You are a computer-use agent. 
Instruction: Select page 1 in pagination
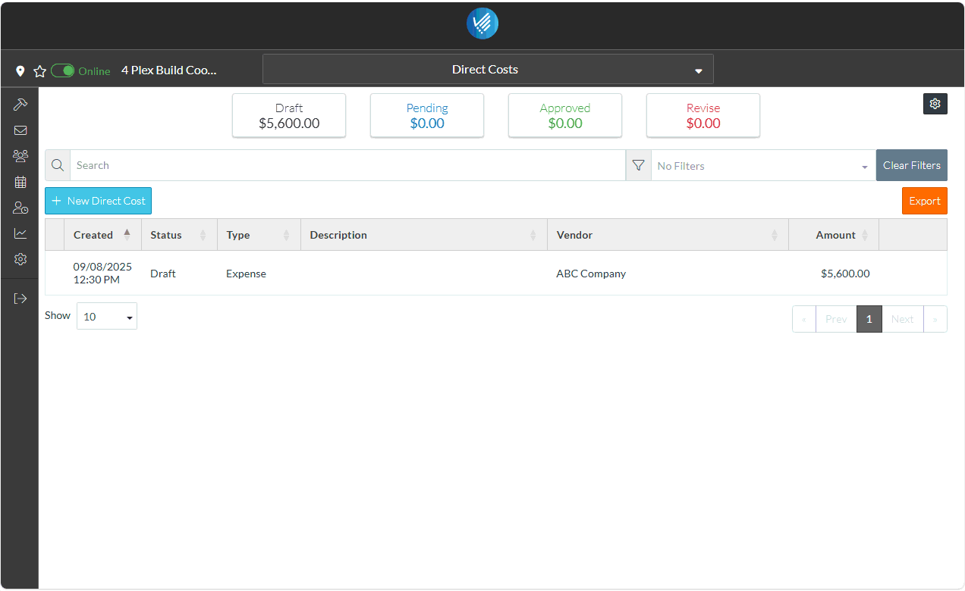[x=869, y=319]
